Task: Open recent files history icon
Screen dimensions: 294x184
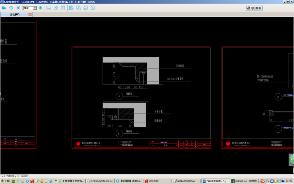Action: [11, 8]
